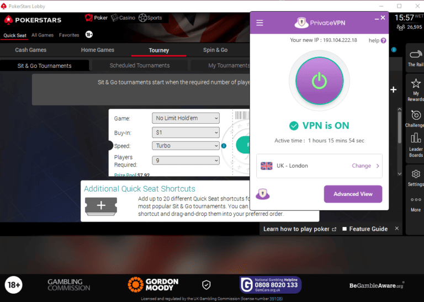Toggle the VPN power button off

pos(319,81)
